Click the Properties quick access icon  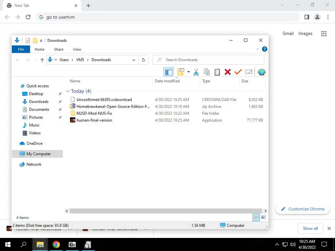click(x=28, y=40)
